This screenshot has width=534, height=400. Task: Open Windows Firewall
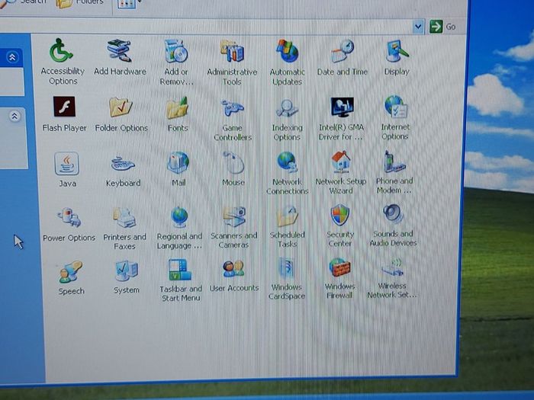(339, 278)
